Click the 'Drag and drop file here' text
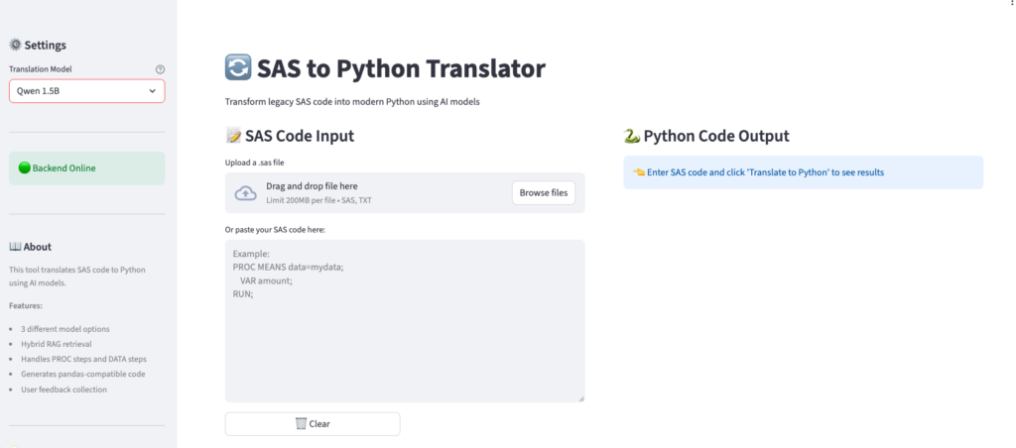Screen dimensions: 1016x448 [312, 186]
